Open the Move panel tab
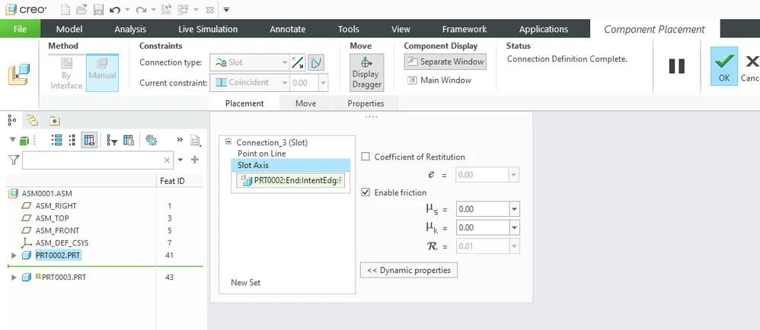Image resolution: width=760 pixels, height=330 pixels. pos(306,103)
